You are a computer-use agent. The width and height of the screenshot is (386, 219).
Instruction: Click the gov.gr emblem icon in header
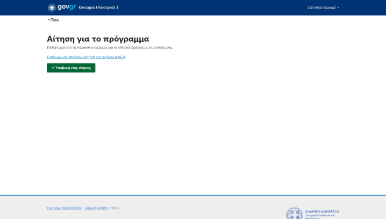tap(52, 7)
